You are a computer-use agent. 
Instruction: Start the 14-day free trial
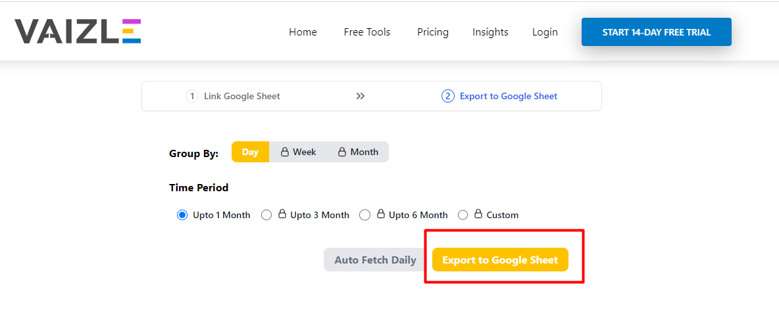[x=656, y=32]
